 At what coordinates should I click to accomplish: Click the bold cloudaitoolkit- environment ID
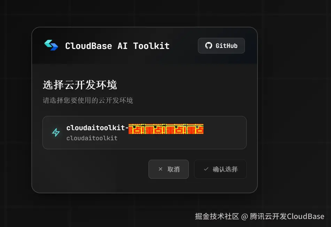pos(97,128)
